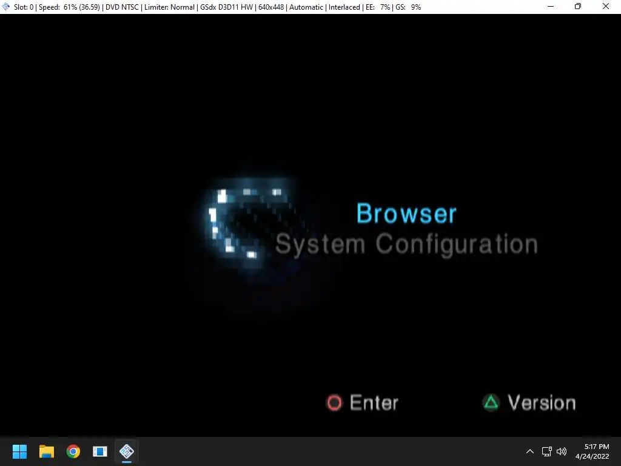Show hidden system tray icons
Image resolution: width=621 pixels, height=466 pixels.
[530, 451]
